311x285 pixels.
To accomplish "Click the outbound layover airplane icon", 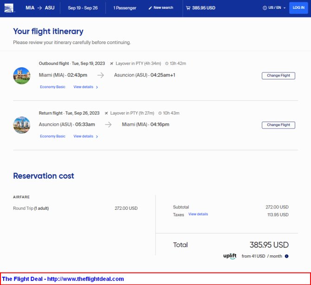I will click(x=112, y=64).
